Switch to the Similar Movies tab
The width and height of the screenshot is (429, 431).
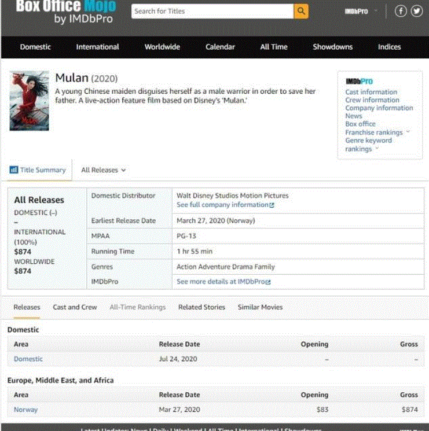[x=260, y=307]
